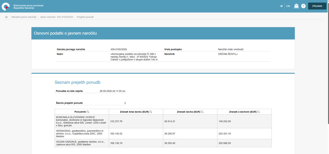The image size is (329, 154).
Task: Click the Naziv label
Action: point(60,54)
